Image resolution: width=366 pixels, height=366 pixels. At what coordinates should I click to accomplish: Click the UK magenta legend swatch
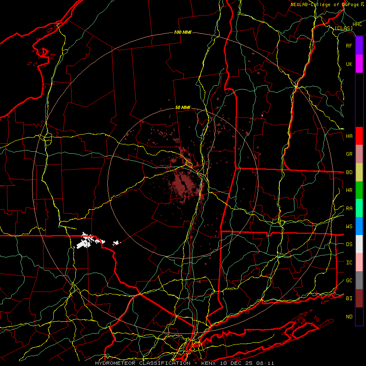click(359, 64)
